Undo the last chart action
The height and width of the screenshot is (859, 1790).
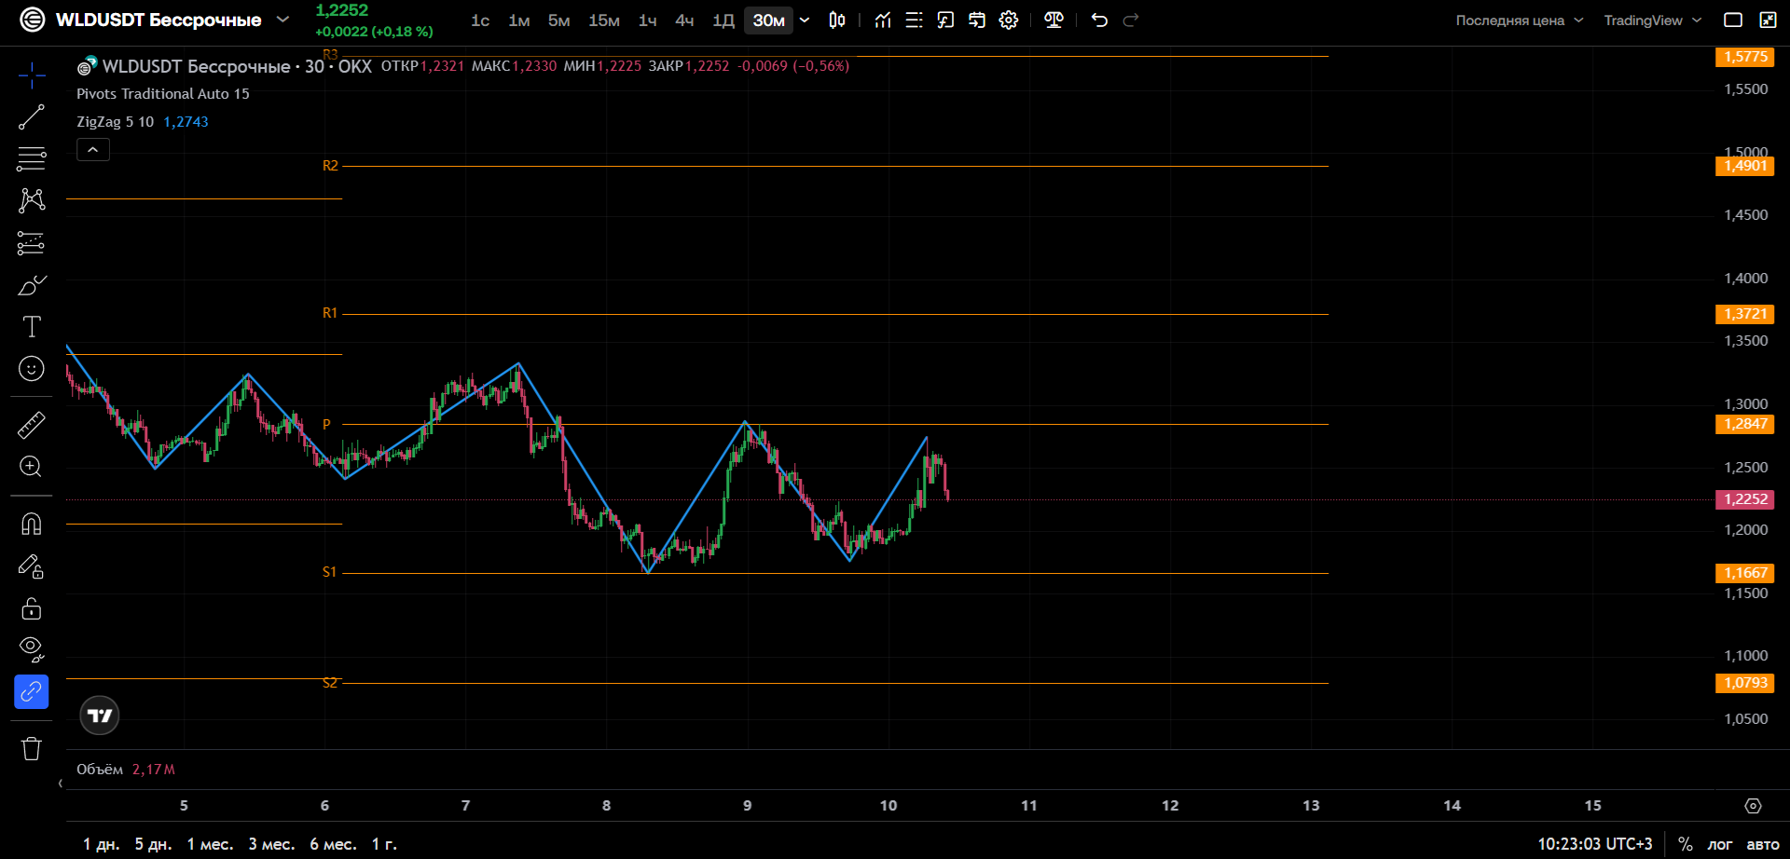click(1099, 20)
